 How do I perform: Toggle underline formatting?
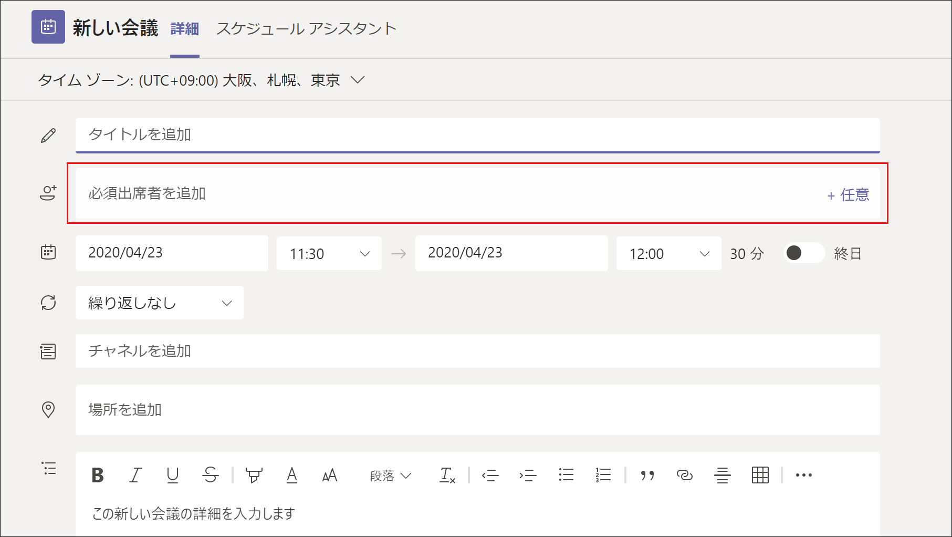(173, 476)
